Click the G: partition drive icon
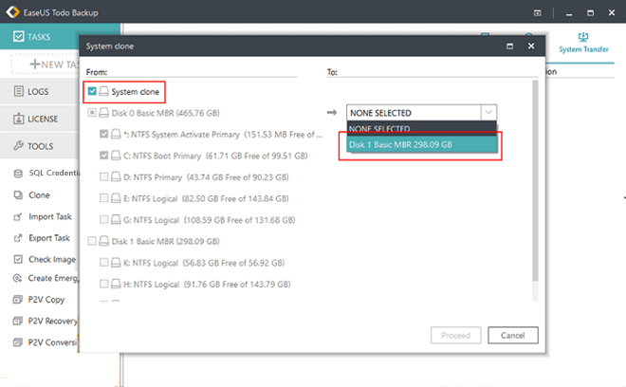 point(116,219)
